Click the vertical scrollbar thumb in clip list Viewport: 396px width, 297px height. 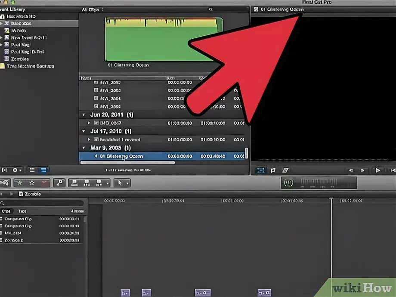tap(247, 153)
